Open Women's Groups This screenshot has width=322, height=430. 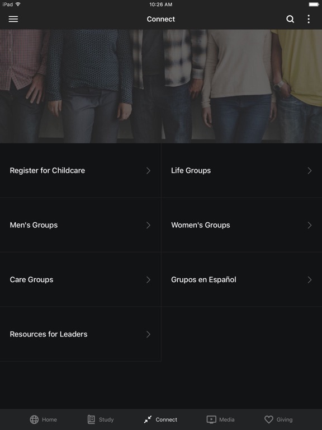[x=241, y=225]
